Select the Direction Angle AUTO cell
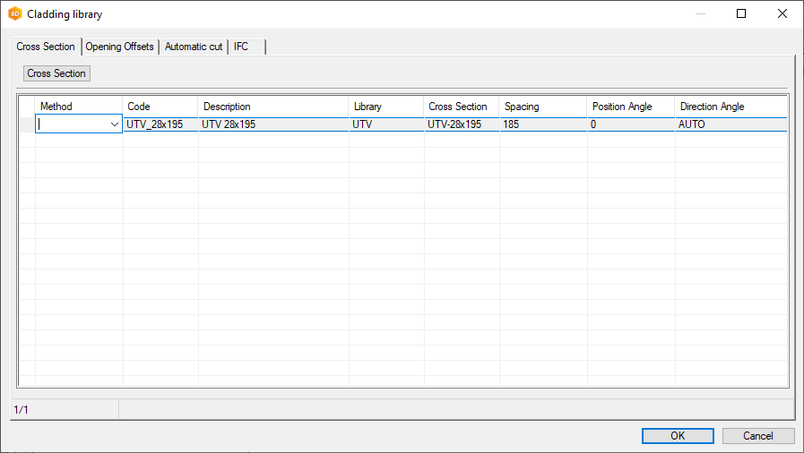The image size is (804, 453). coord(731,124)
